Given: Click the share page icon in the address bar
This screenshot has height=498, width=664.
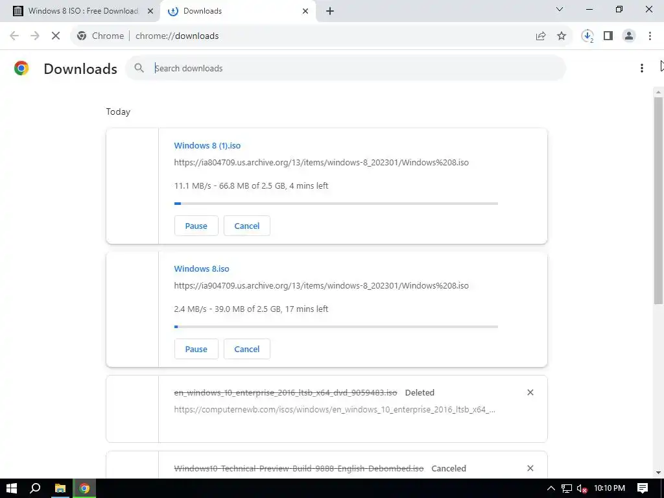Looking at the screenshot, I should pyautogui.click(x=541, y=36).
